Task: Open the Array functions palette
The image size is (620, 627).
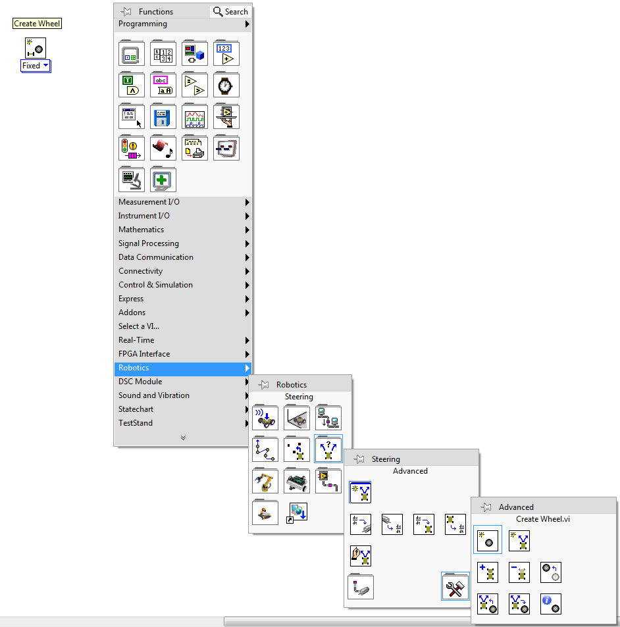Action: [x=163, y=53]
